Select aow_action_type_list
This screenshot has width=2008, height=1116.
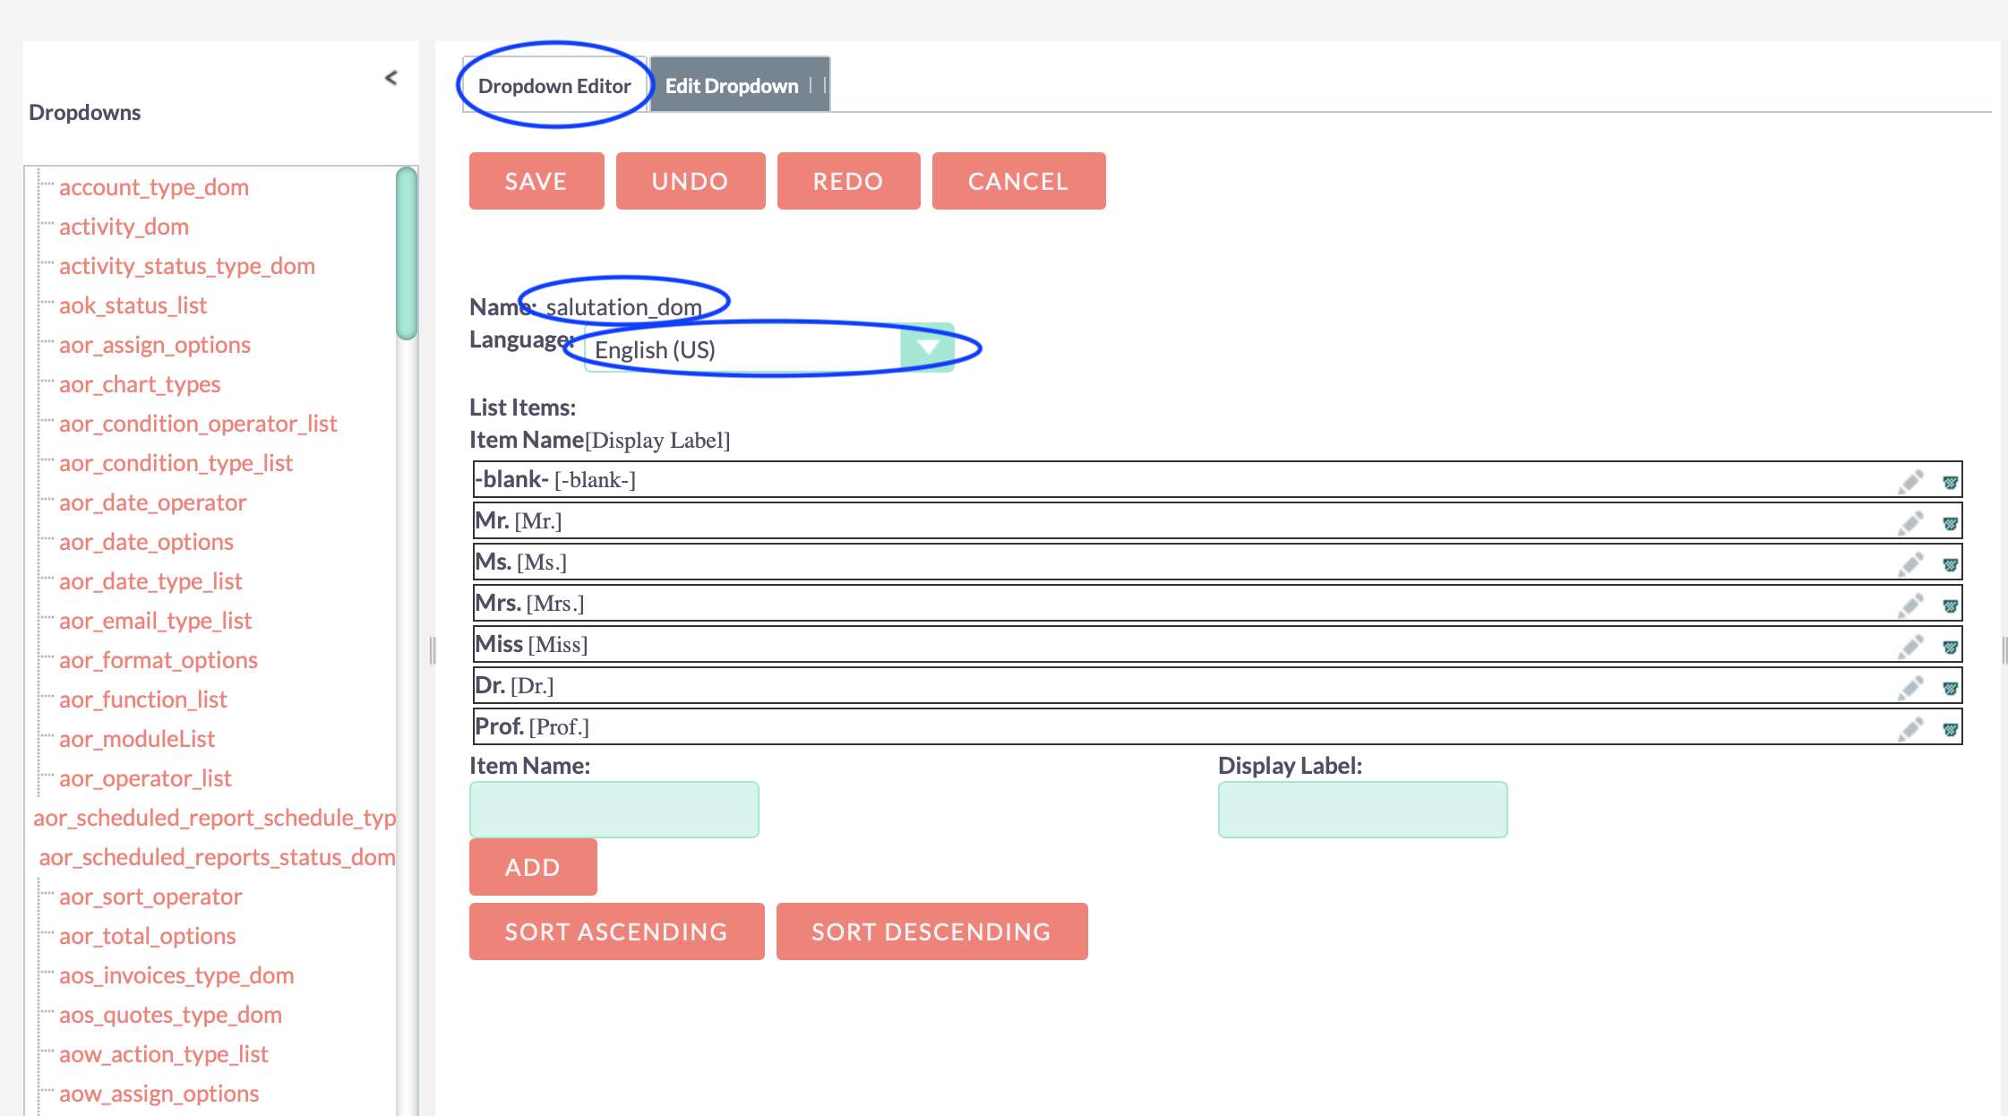point(164,1054)
